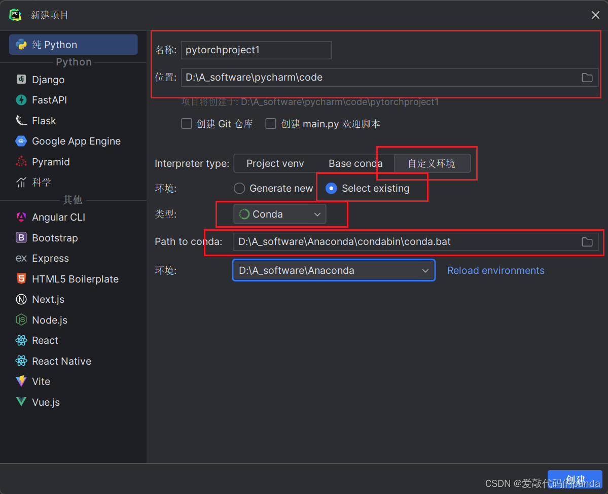Click the Google App Engine icon
This screenshot has width=608, height=494.
(21, 141)
